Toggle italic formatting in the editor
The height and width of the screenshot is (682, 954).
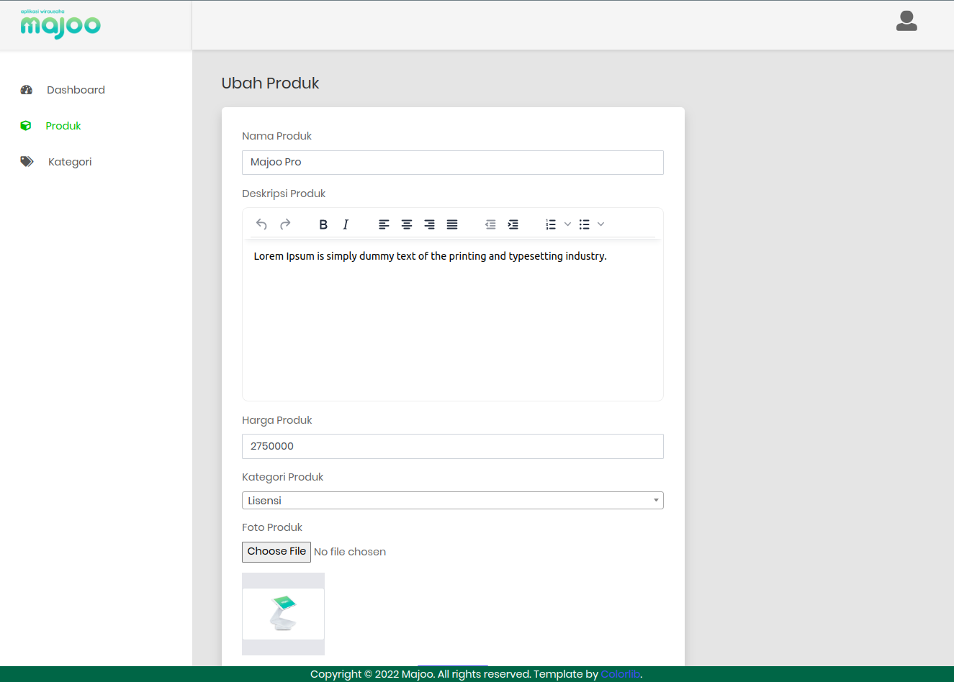346,224
